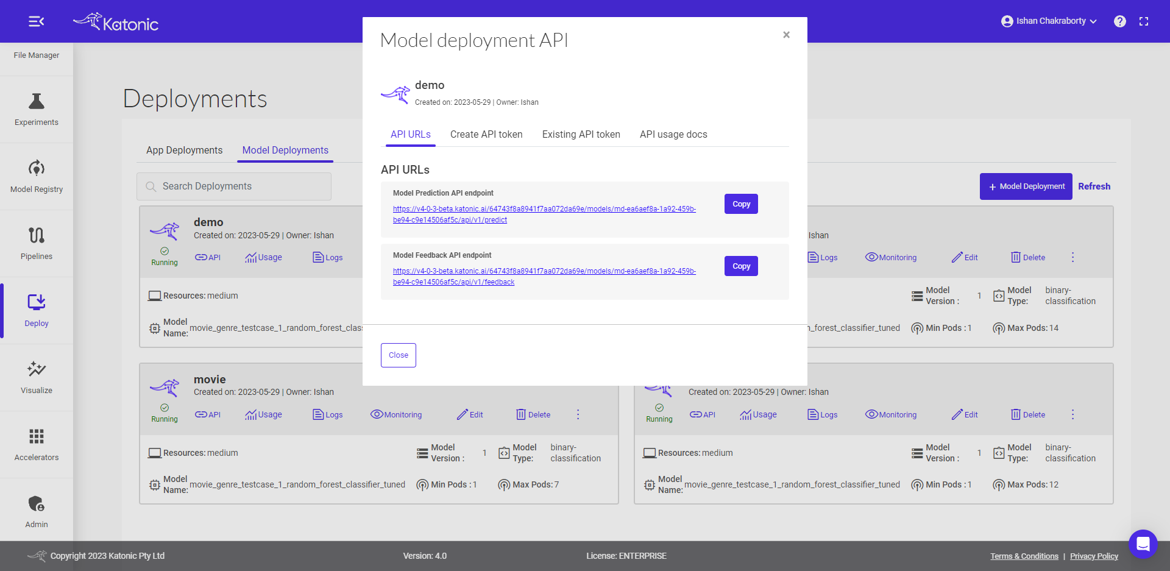Viewport: 1170px width, 571px height.
Task: Open Accelerators in the sidebar
Action: 37,445
